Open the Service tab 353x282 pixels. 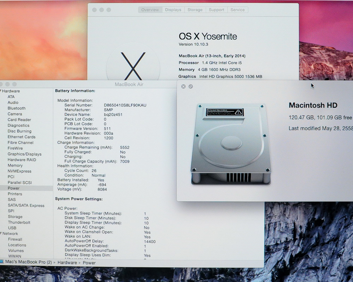click(x=238, y=10)
